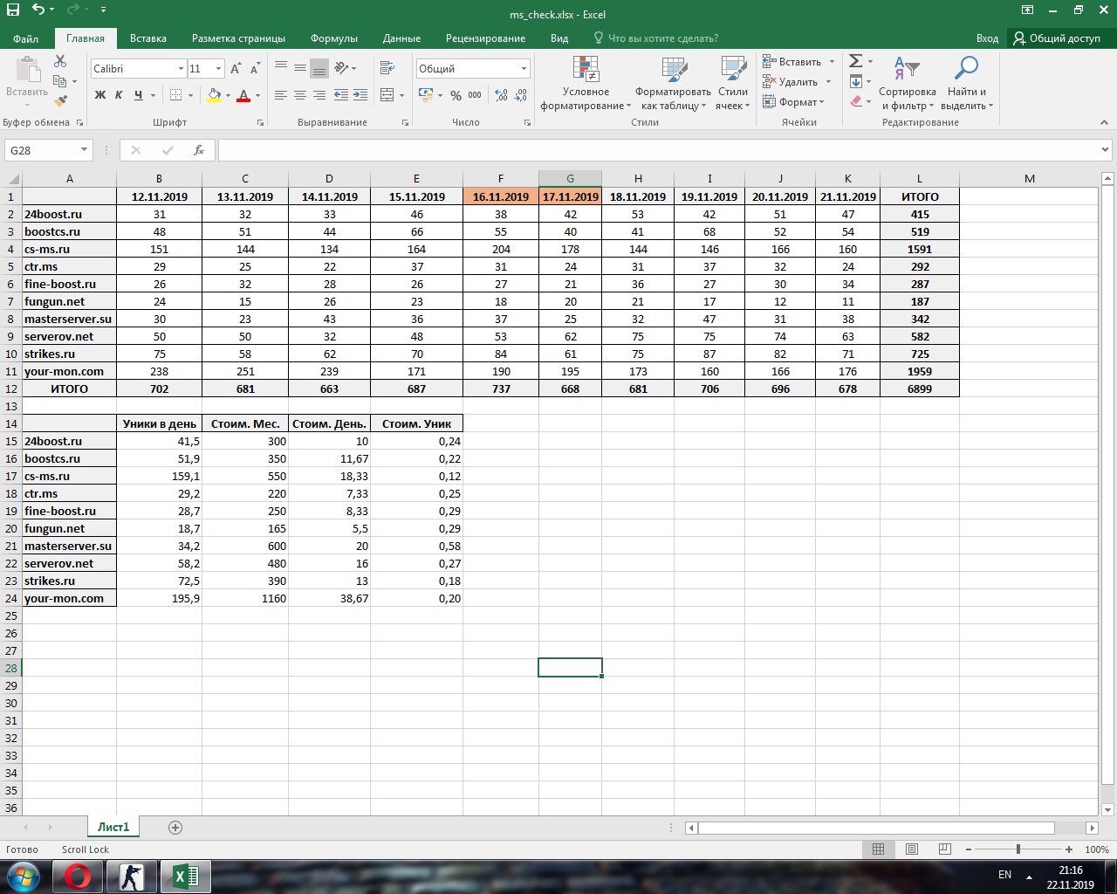Switch to the Разметка страницы tab

pos(238,38)
